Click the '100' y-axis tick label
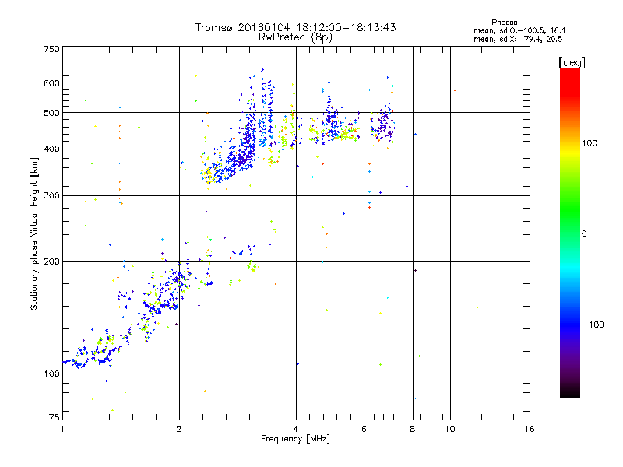Viewport: 623px width, 467px height. (51, 374)
